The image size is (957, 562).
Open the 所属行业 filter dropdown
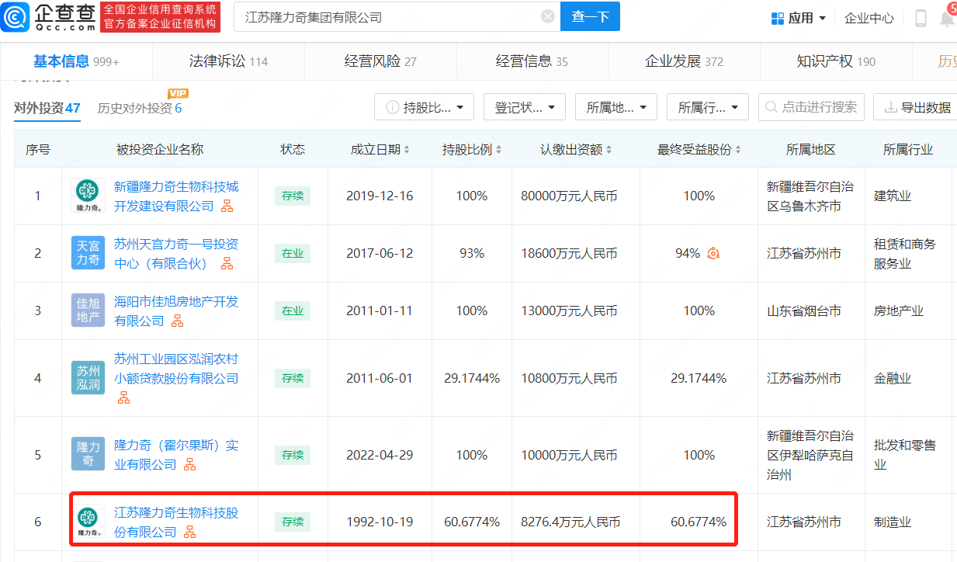point(707,107)
